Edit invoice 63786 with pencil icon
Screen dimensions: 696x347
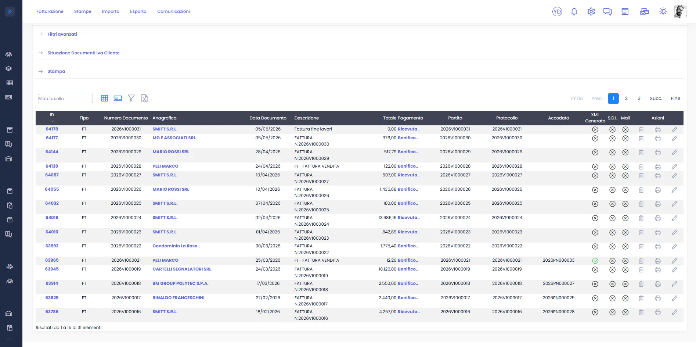click(674, 312)
